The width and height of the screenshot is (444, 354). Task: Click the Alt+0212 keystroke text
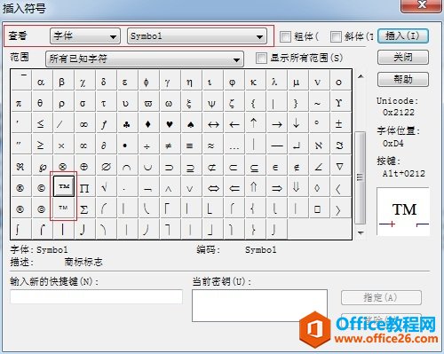tap(403, 173)
